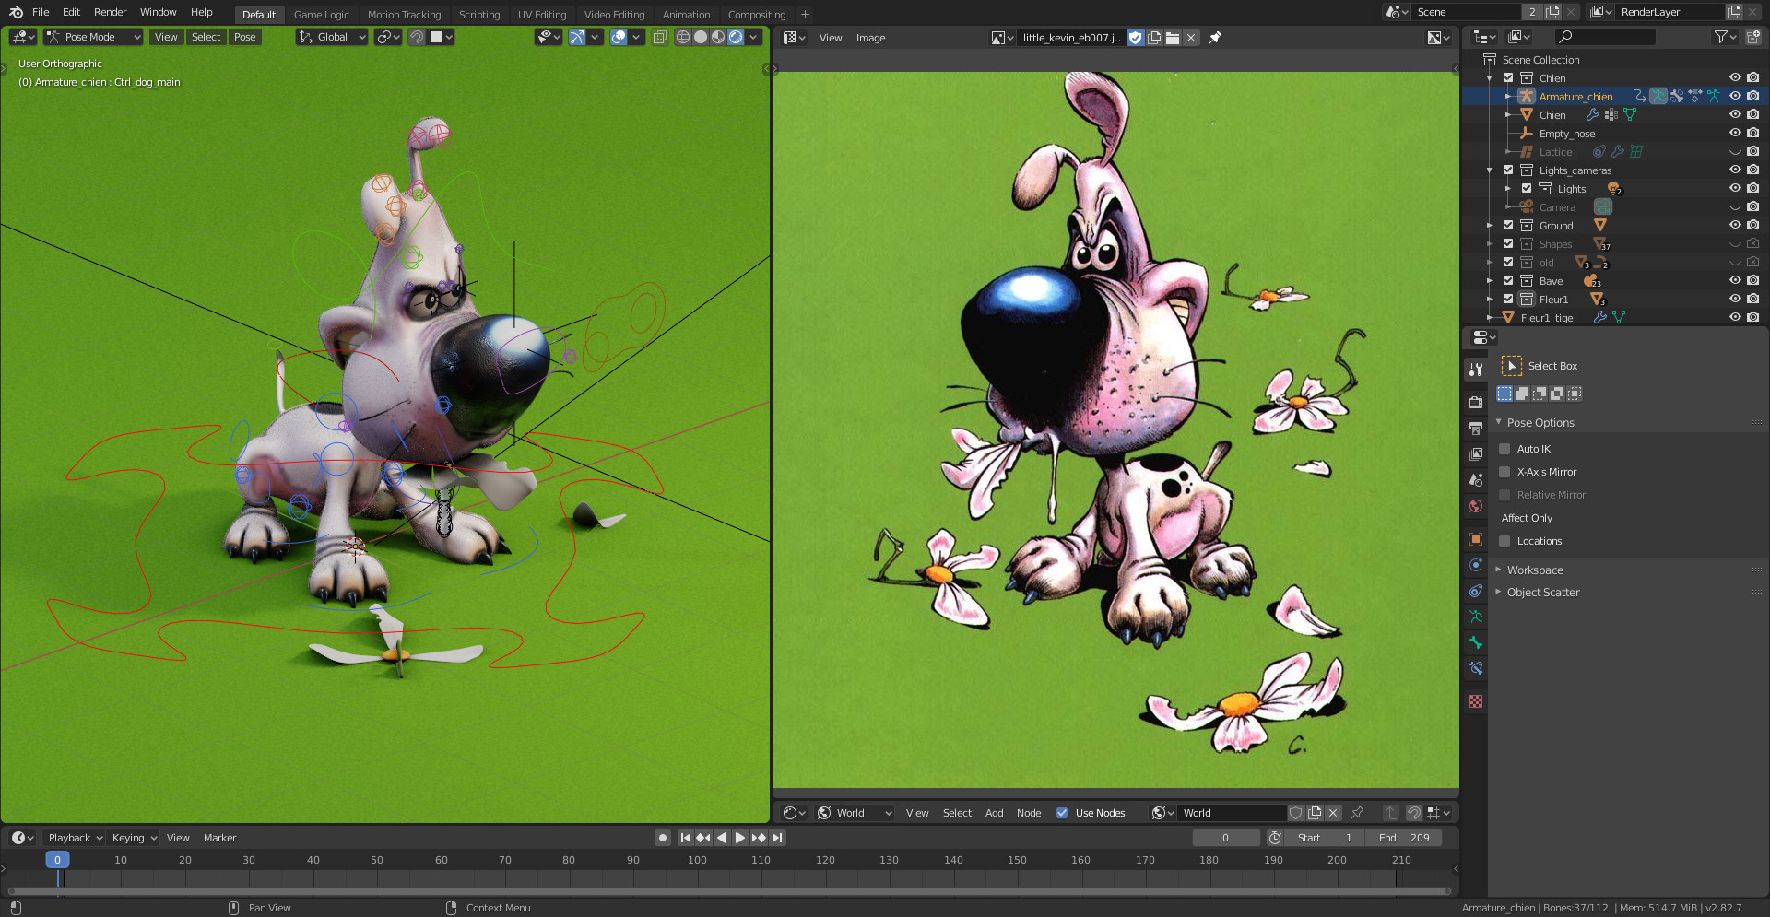
Task: Toggle fake user shield for image
Action: (x=1136, y=38)
